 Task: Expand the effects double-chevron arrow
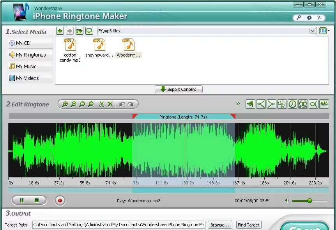pyautogui.click(x=238, y=104)
